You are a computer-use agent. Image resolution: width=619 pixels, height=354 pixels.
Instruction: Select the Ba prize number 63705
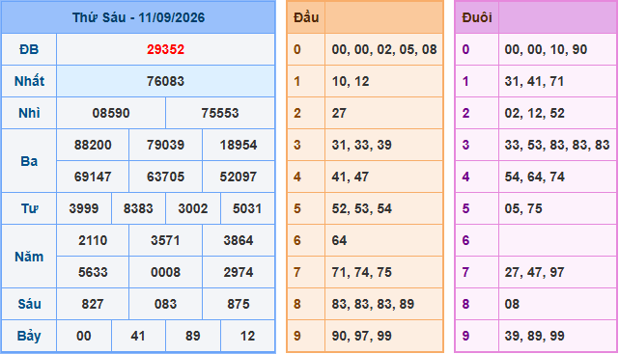pyautogui.click(x=165, y=177)
